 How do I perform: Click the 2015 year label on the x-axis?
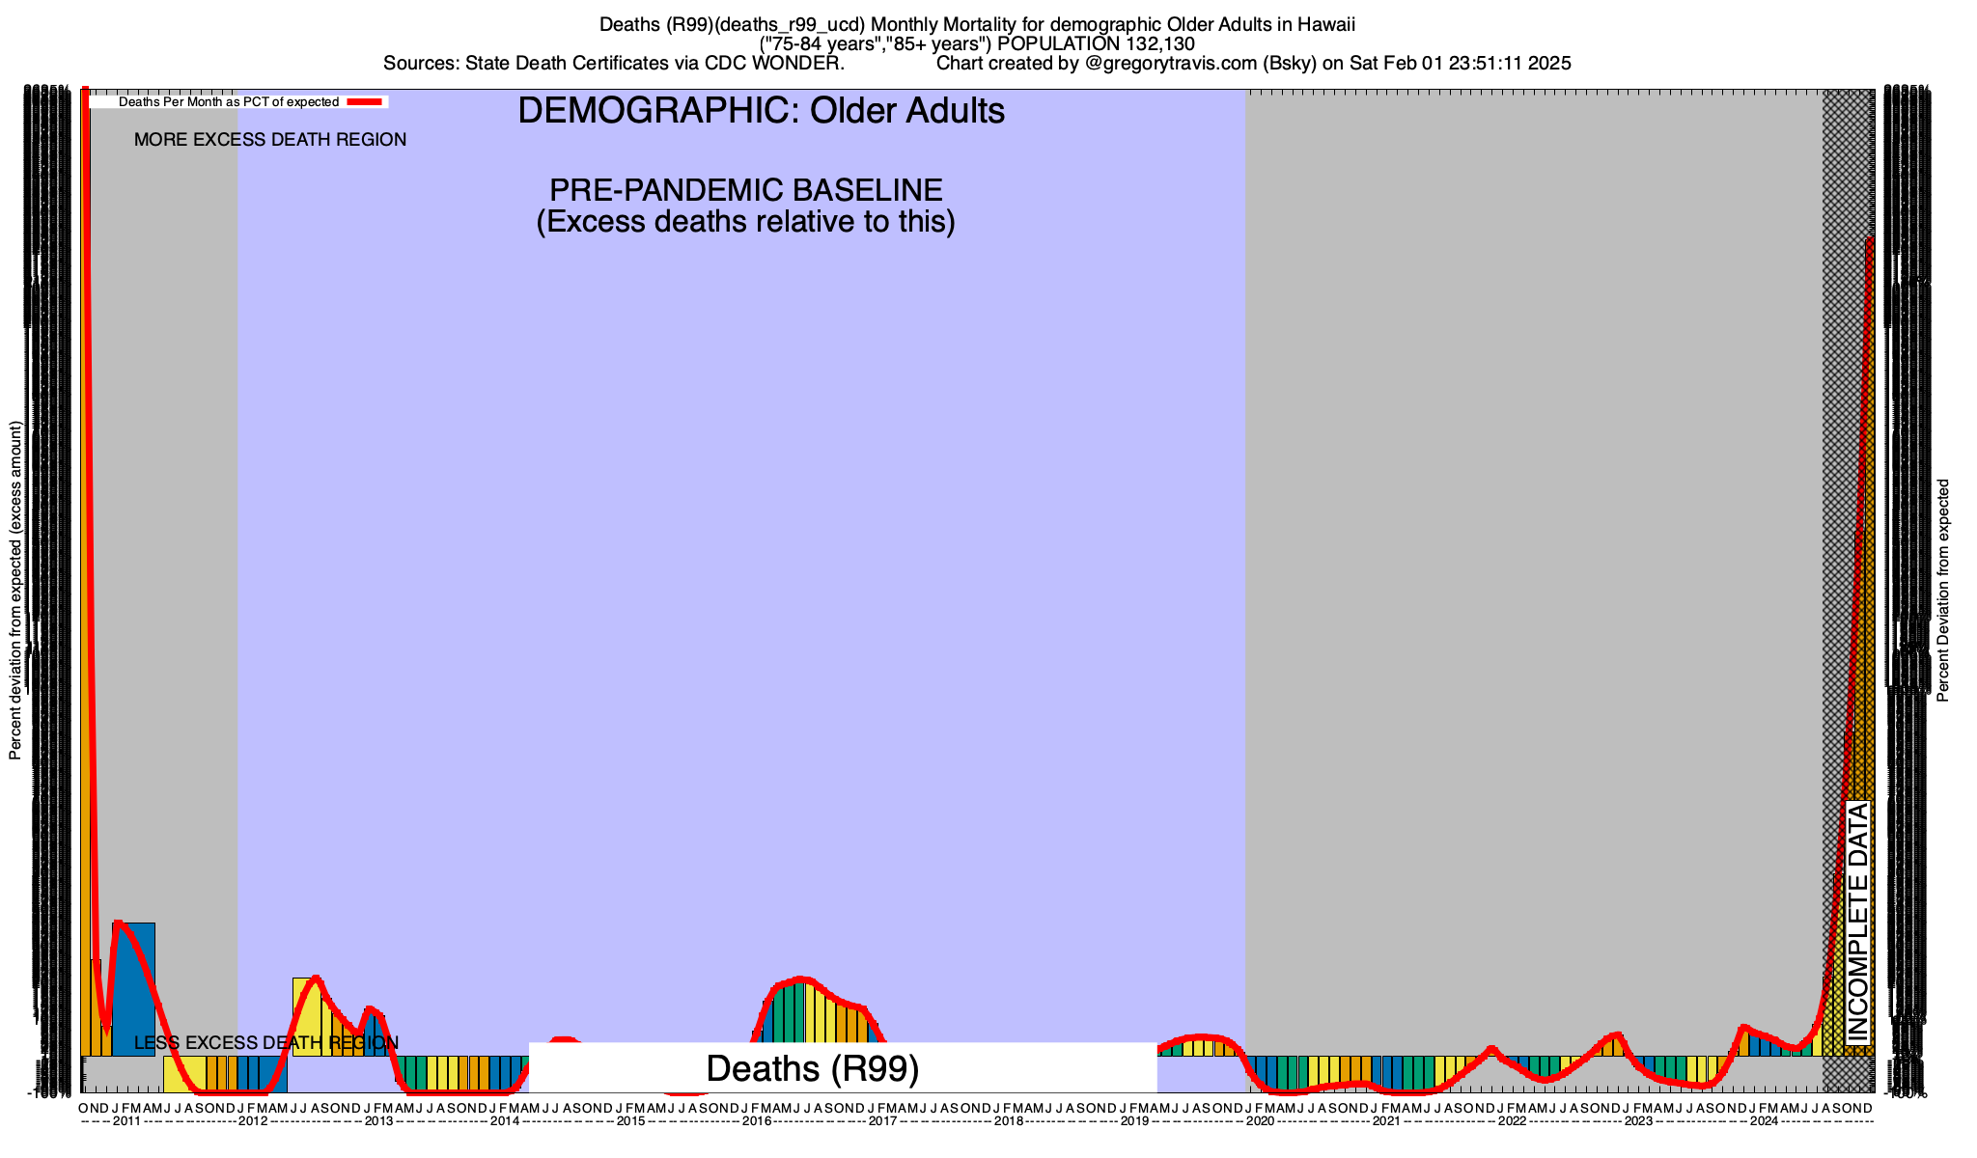click(630, 1122)
